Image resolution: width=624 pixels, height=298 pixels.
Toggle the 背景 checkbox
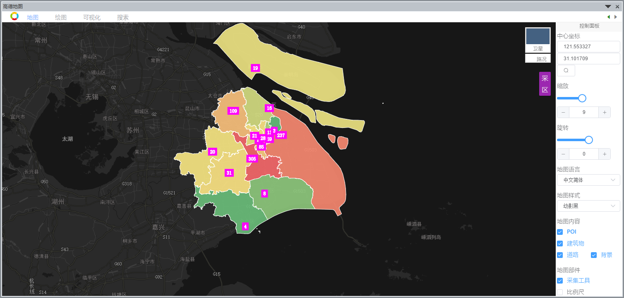point(594,255)
